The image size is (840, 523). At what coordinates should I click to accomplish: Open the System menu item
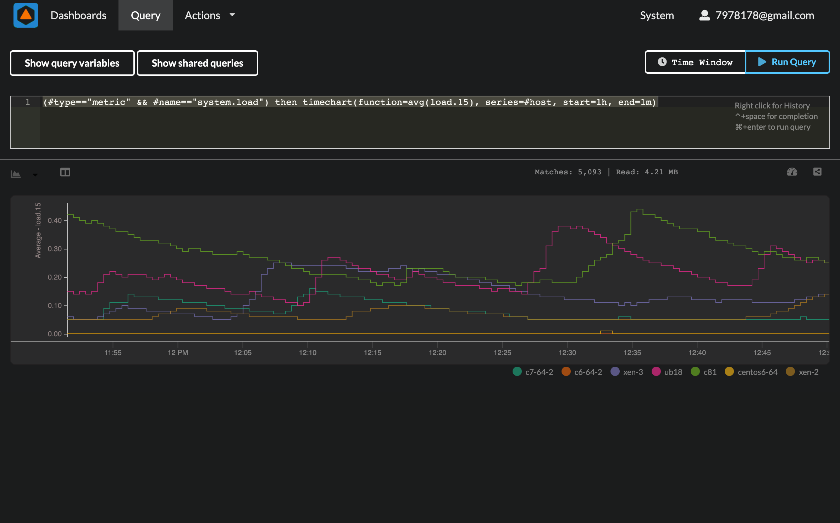pos(657,15)
